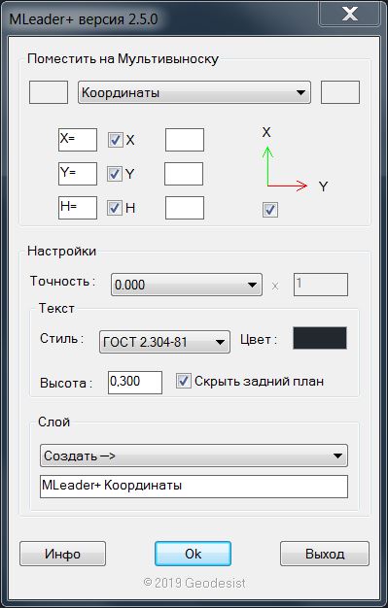Open the Цвет color swatch

320,338
